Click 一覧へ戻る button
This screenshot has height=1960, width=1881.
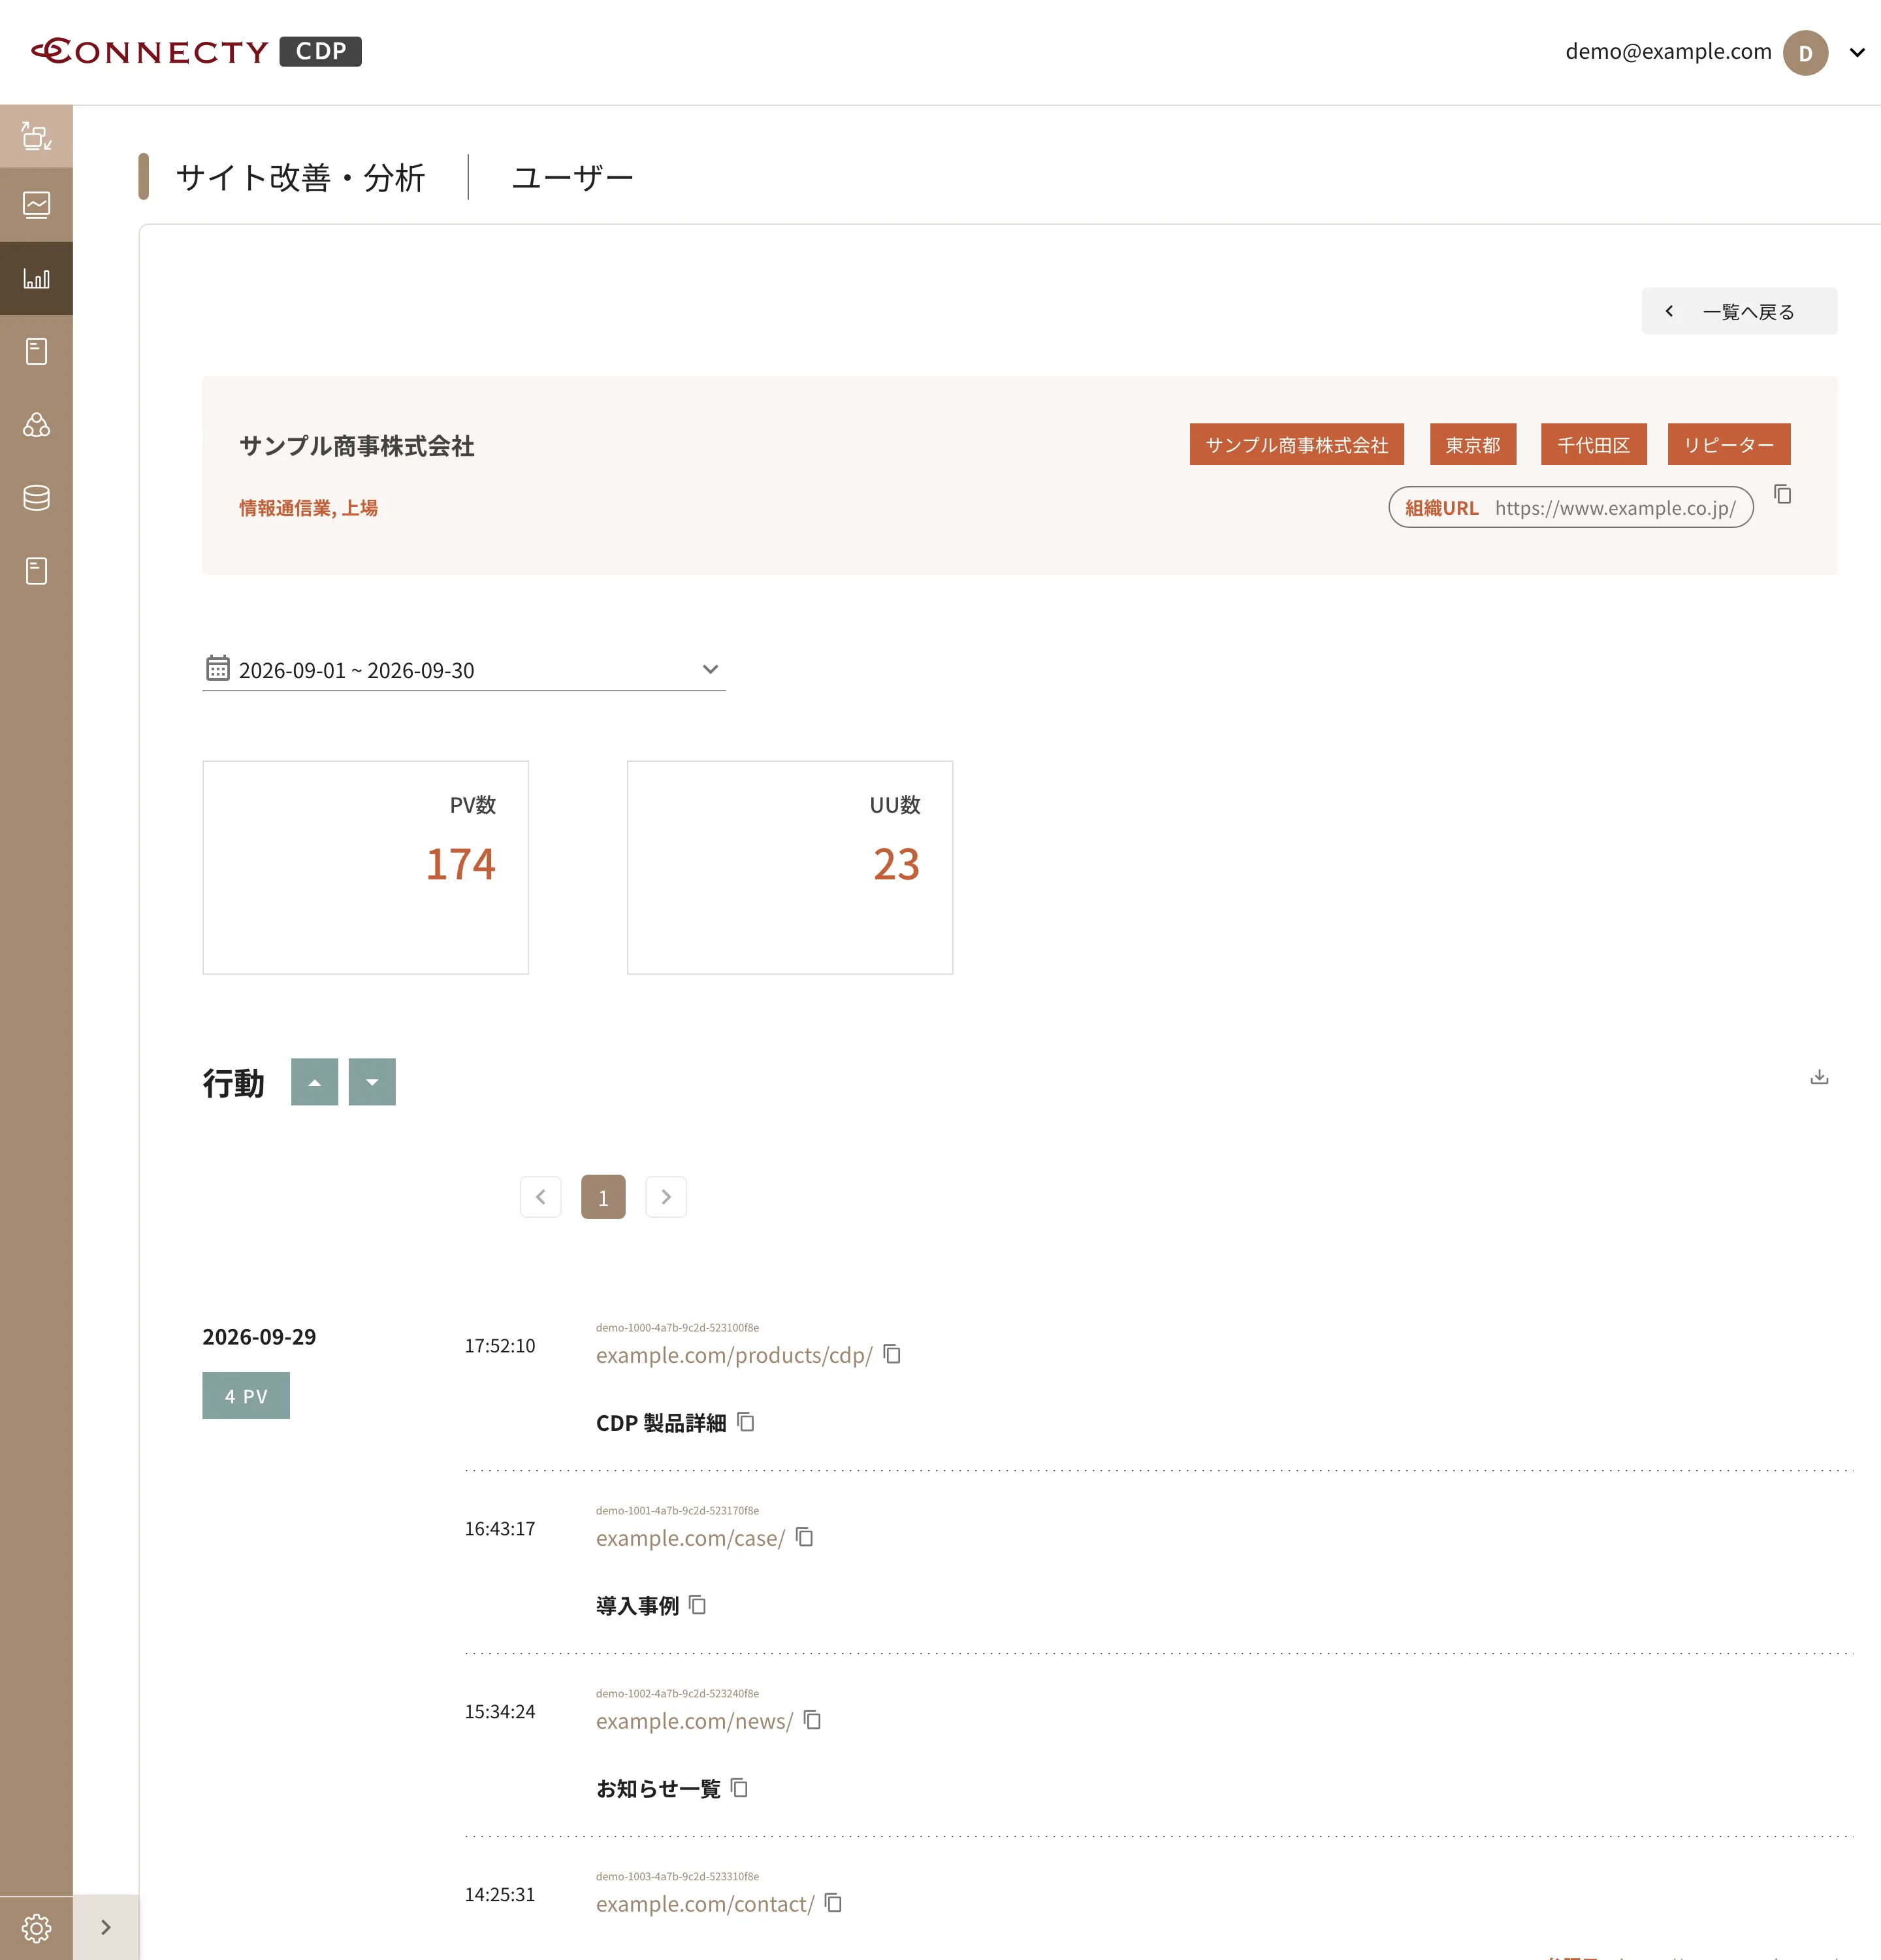(x=1739, y=311)
